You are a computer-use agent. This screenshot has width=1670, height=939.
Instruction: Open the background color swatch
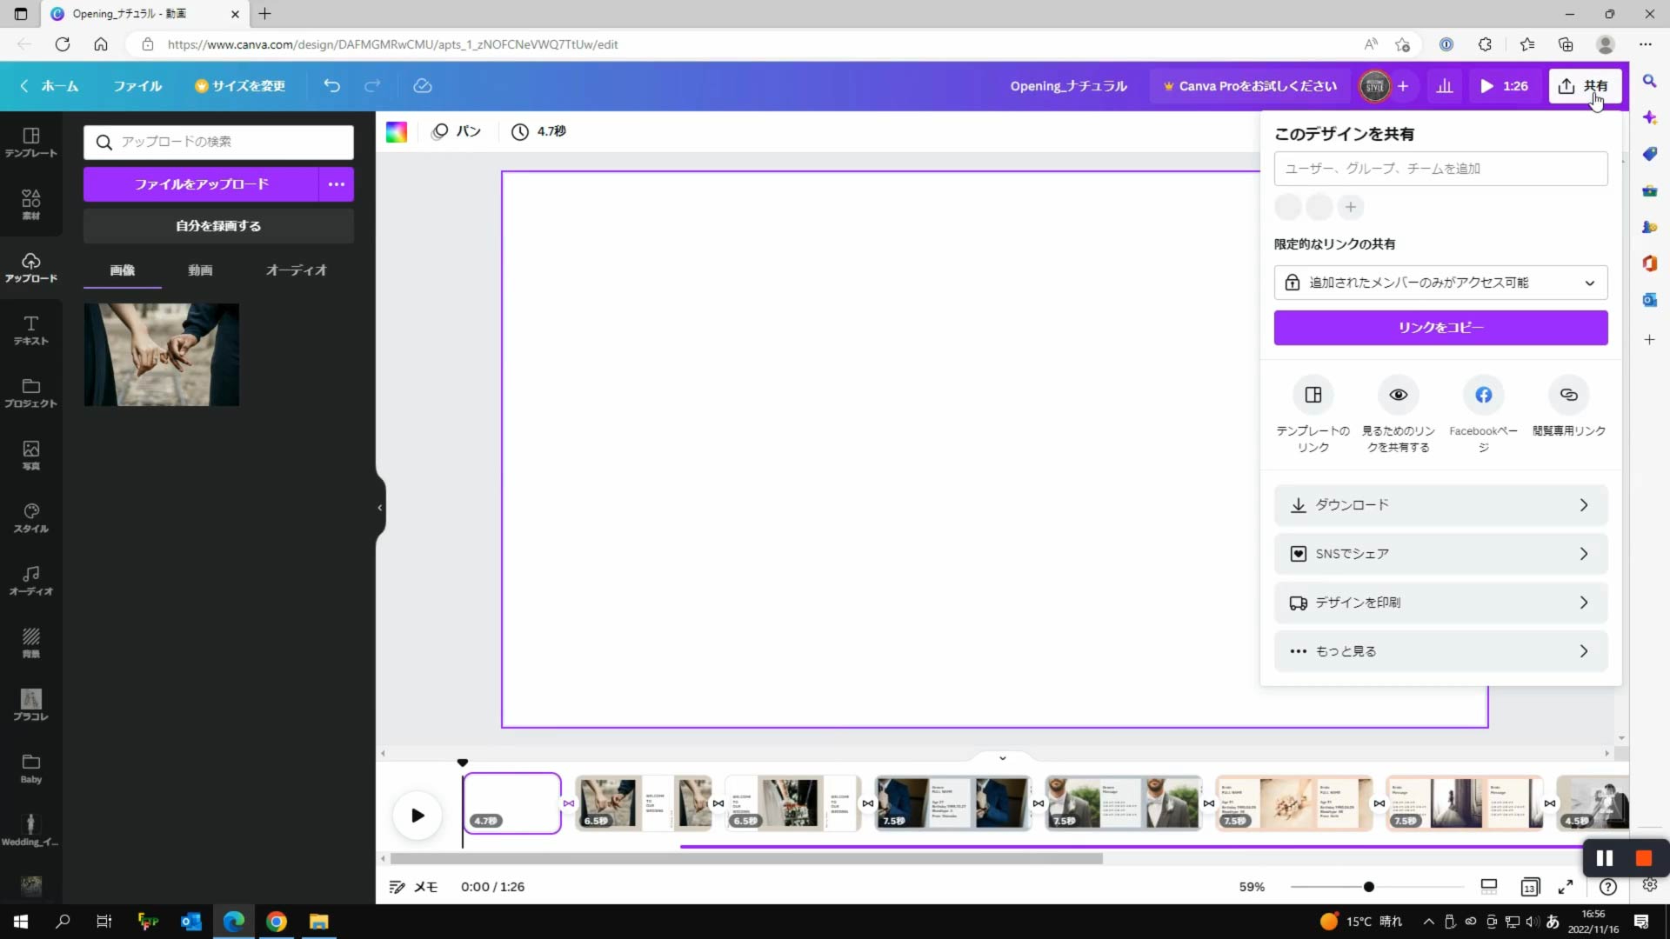tap(397, 131)
